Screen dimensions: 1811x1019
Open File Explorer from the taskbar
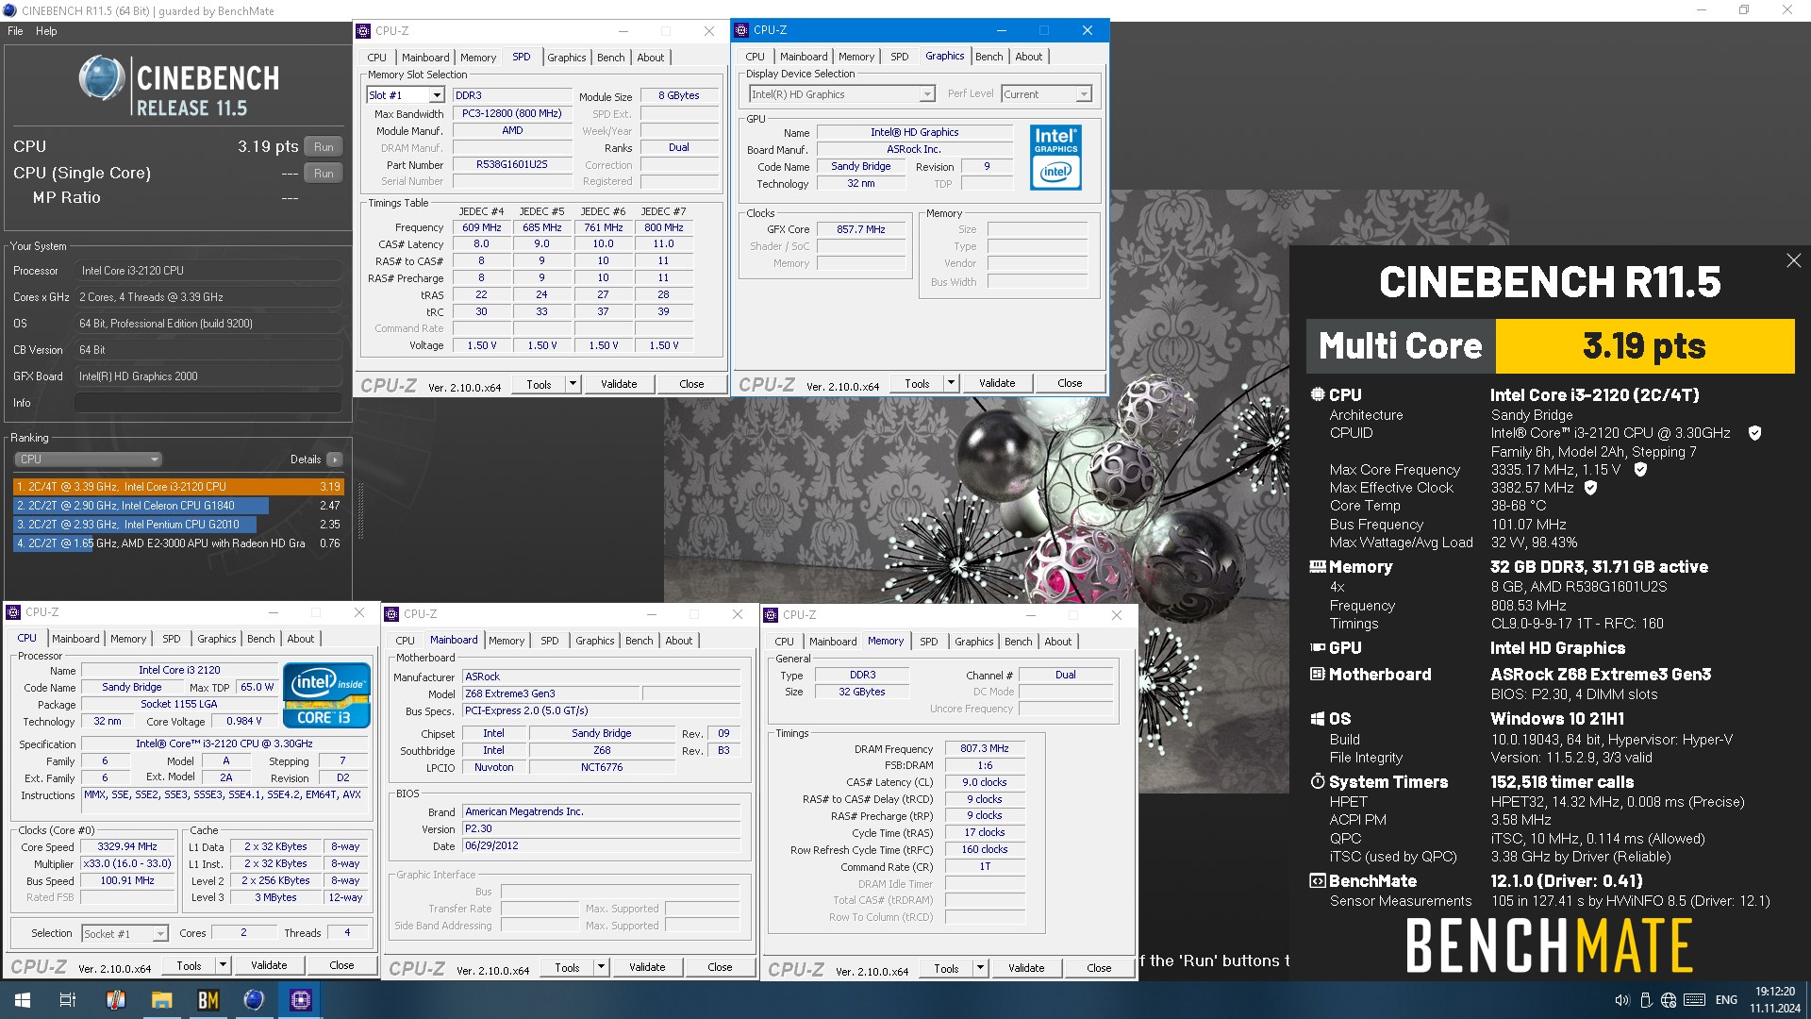[161, 1000]
